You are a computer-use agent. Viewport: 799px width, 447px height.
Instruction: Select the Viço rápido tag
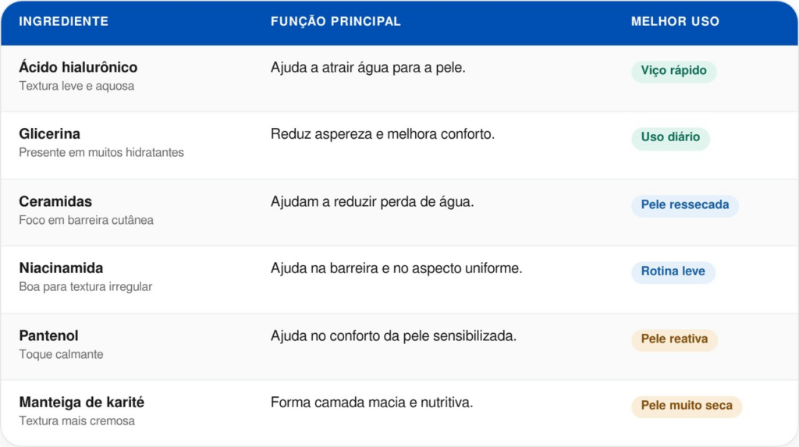(x=673, y=71)
